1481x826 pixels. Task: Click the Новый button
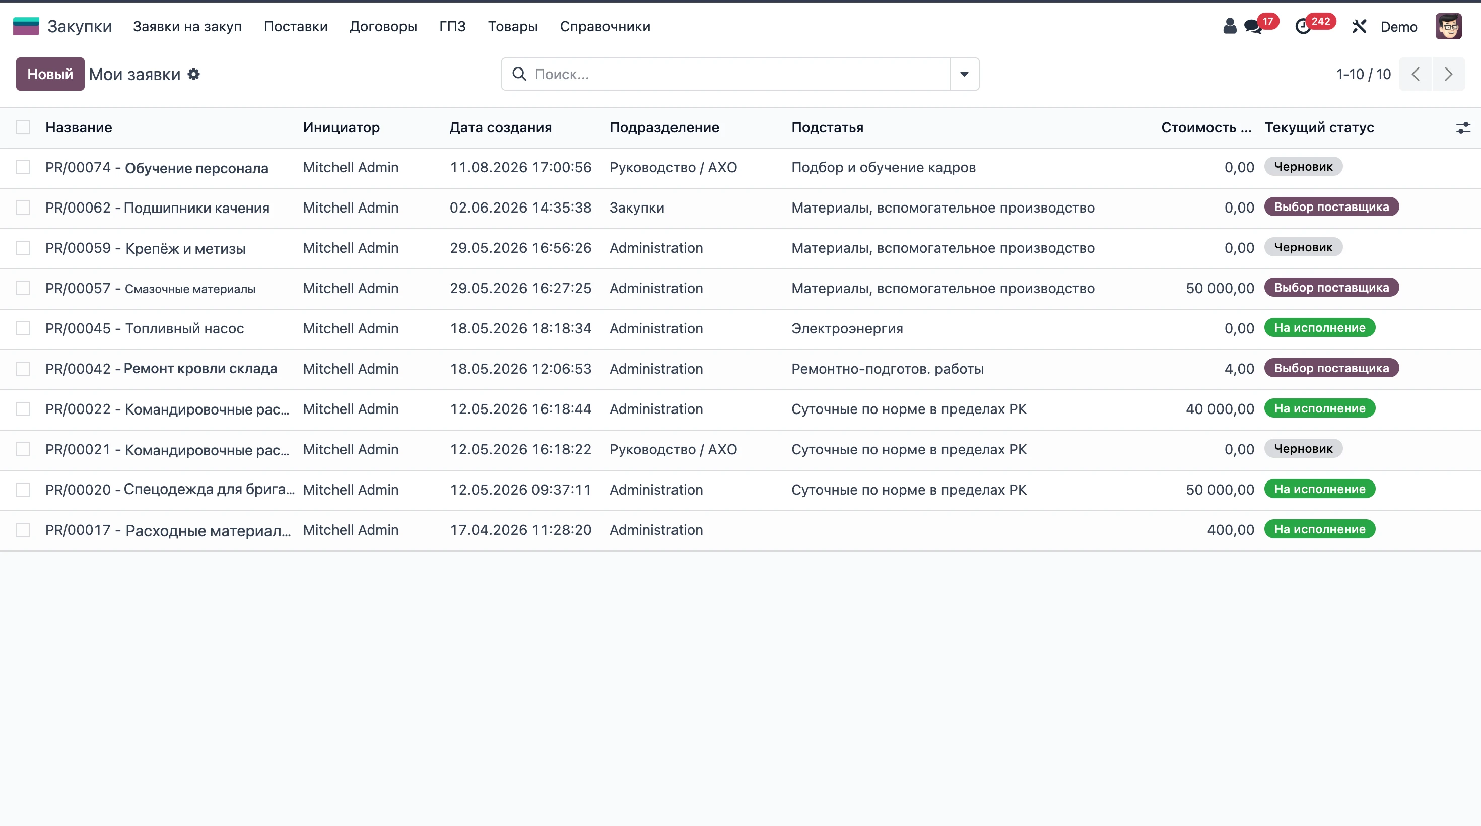coord(50,74)
